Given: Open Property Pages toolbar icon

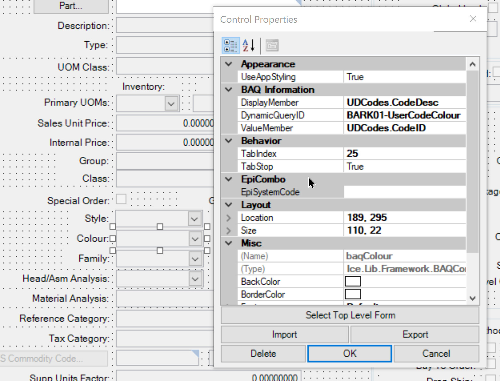Looking at the screenshot, I should click(272, 45).
